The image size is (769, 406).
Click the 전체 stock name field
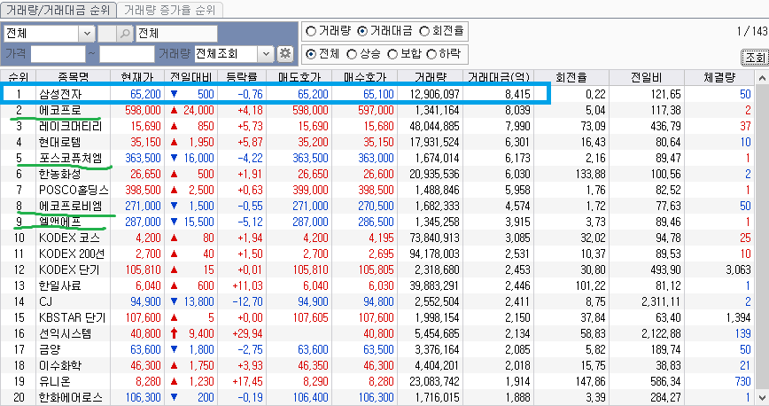[x=176, y=34]
